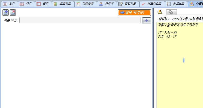This screenshot has height=108, width=203.
Task: Click the 항목 처리(P) button
Action: (134, 13)
